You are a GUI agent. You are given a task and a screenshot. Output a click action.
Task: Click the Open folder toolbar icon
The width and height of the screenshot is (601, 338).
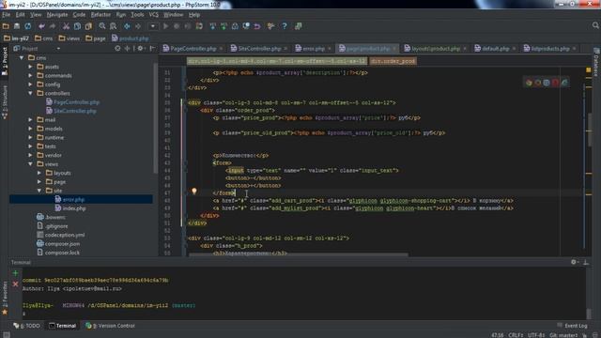6,26
